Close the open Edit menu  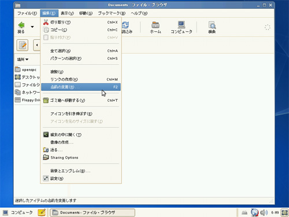pos(49,13)
